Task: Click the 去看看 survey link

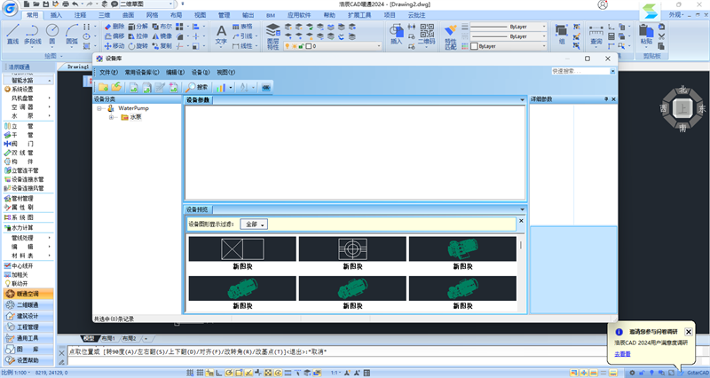Action: click(x=622, y=353)
